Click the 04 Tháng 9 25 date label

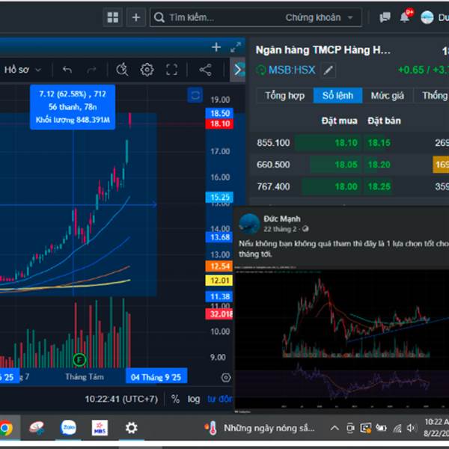click(x=156, y=377)
